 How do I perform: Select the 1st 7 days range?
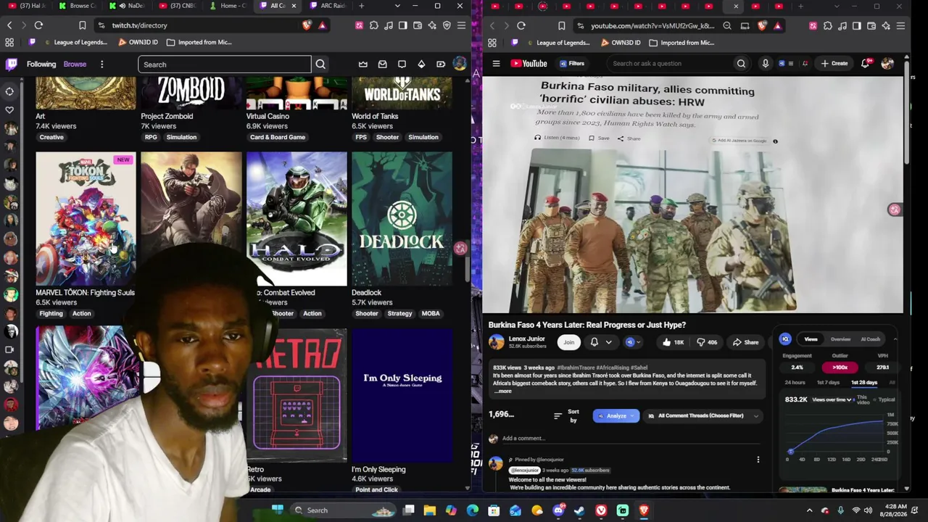(828, 382)
